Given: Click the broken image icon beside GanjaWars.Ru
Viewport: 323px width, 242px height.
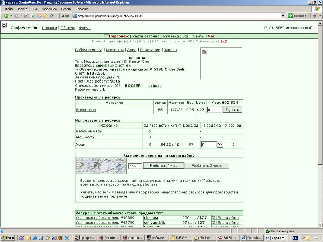Looking at the screenshot, I should 5,25.
